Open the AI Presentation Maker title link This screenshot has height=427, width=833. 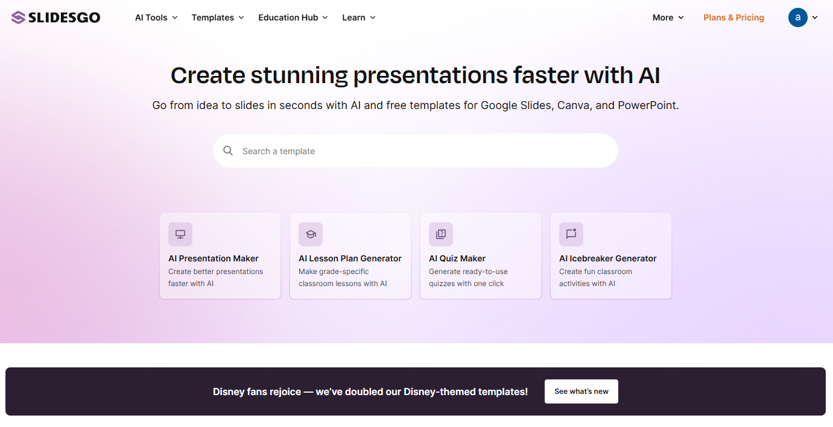[214, 258]
